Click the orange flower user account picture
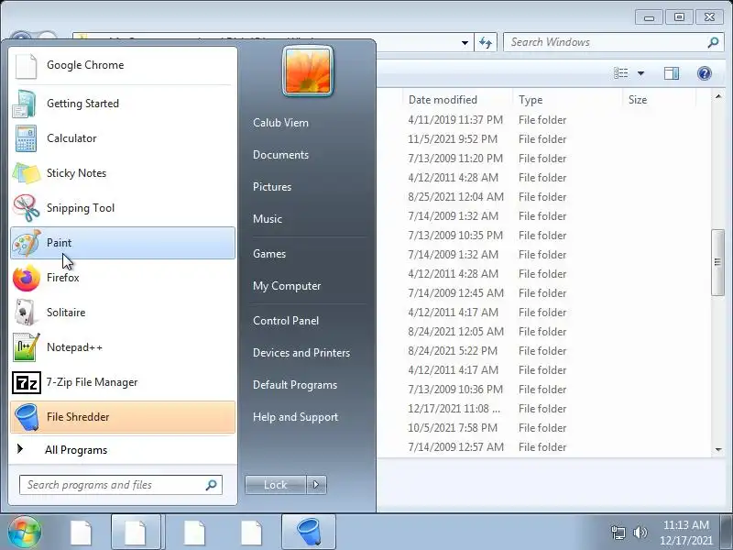The image size is (733, 550). tap(308, 71)
